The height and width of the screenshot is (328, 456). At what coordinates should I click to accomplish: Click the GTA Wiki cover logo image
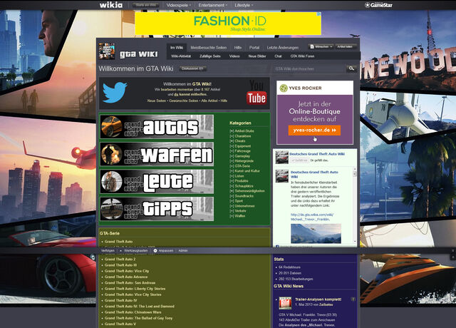(x=107, y=51)
